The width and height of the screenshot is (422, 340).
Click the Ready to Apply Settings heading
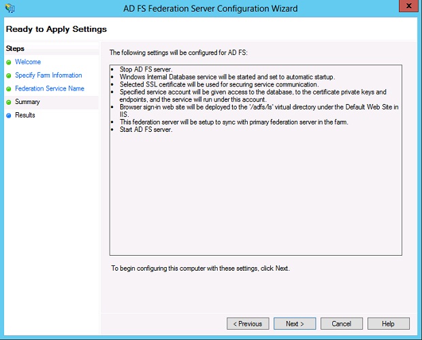click(x=56, y=29)
